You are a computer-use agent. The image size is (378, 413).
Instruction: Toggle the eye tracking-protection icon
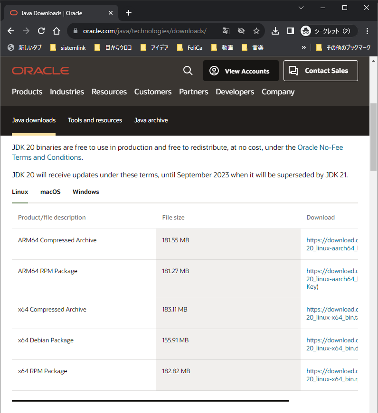click(x=241, y=30)
